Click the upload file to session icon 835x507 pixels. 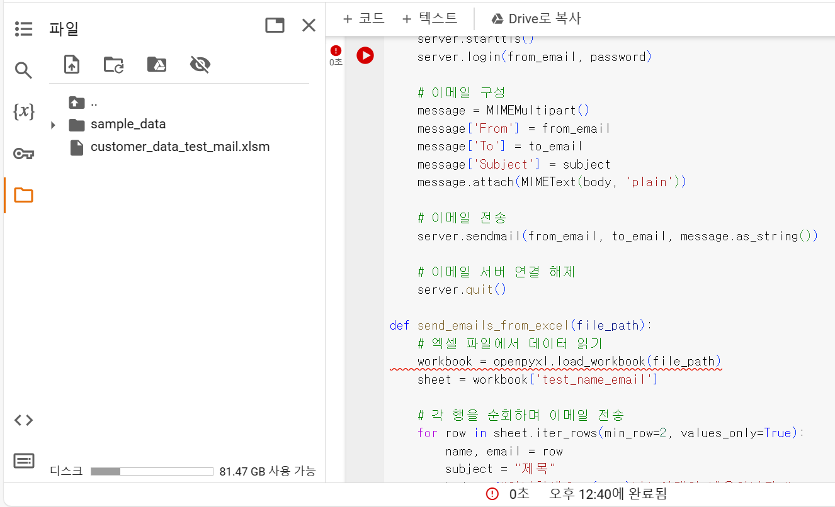coord(72,64)
